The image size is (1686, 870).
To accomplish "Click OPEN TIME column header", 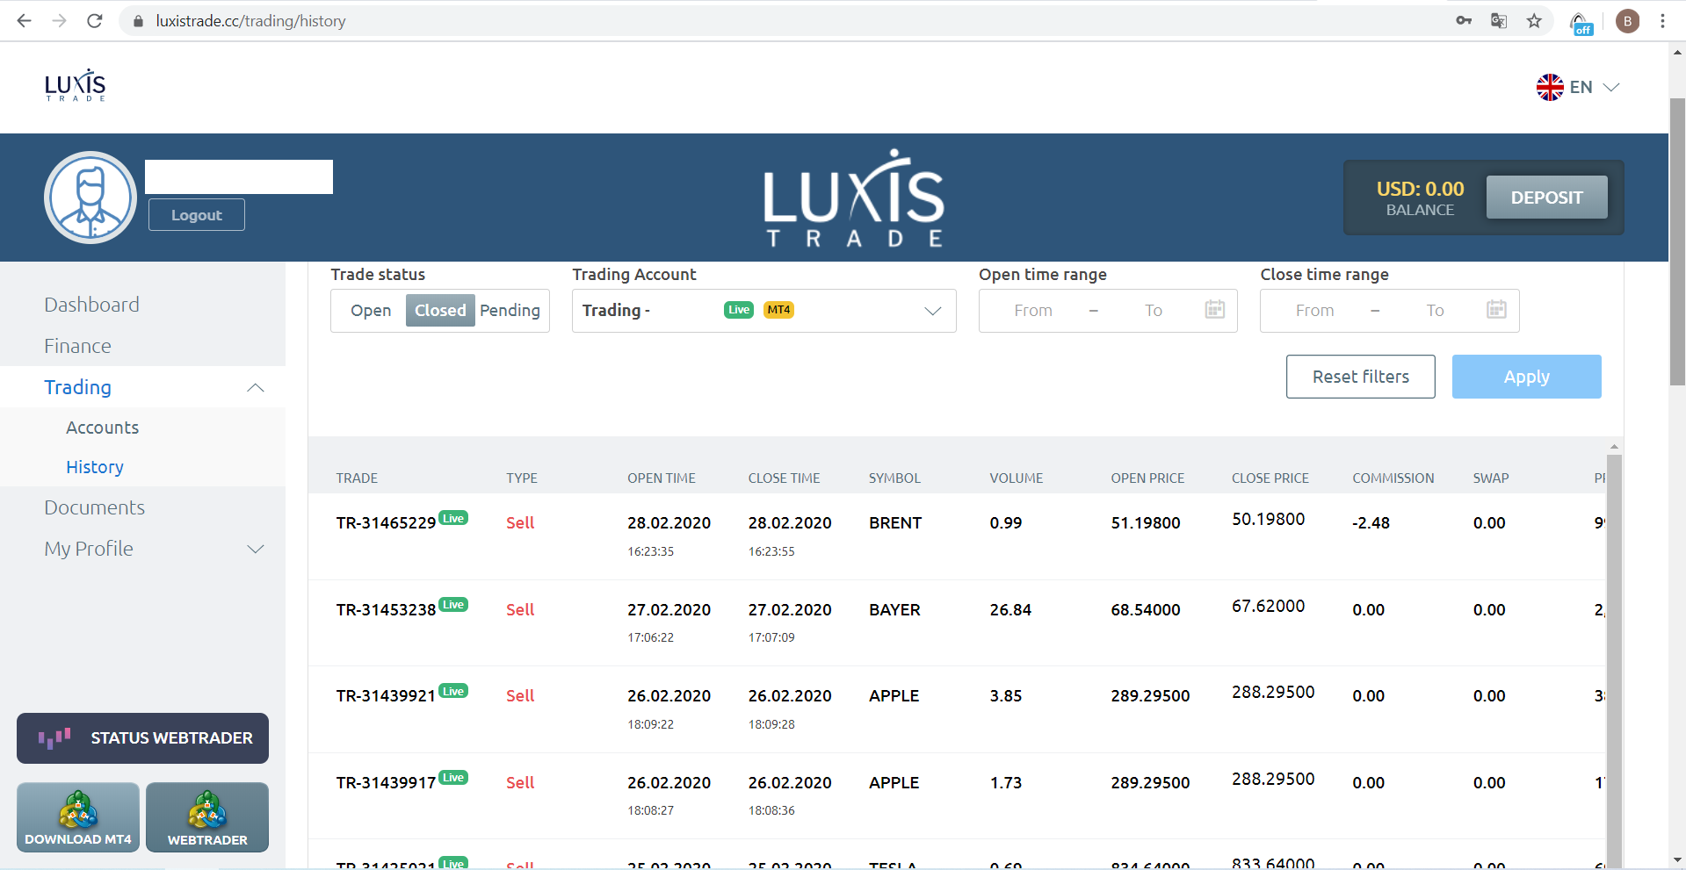I will click(661, 478).
